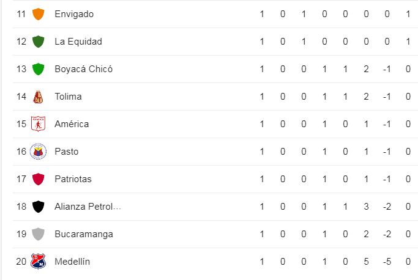Click the bright green Boyacá Chicó shield
Image resolution: width=418 pixels, height=280 pixels.
pos(38,68)
